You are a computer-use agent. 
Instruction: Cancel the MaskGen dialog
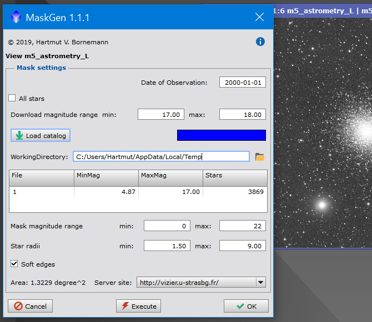click(30, 306)
